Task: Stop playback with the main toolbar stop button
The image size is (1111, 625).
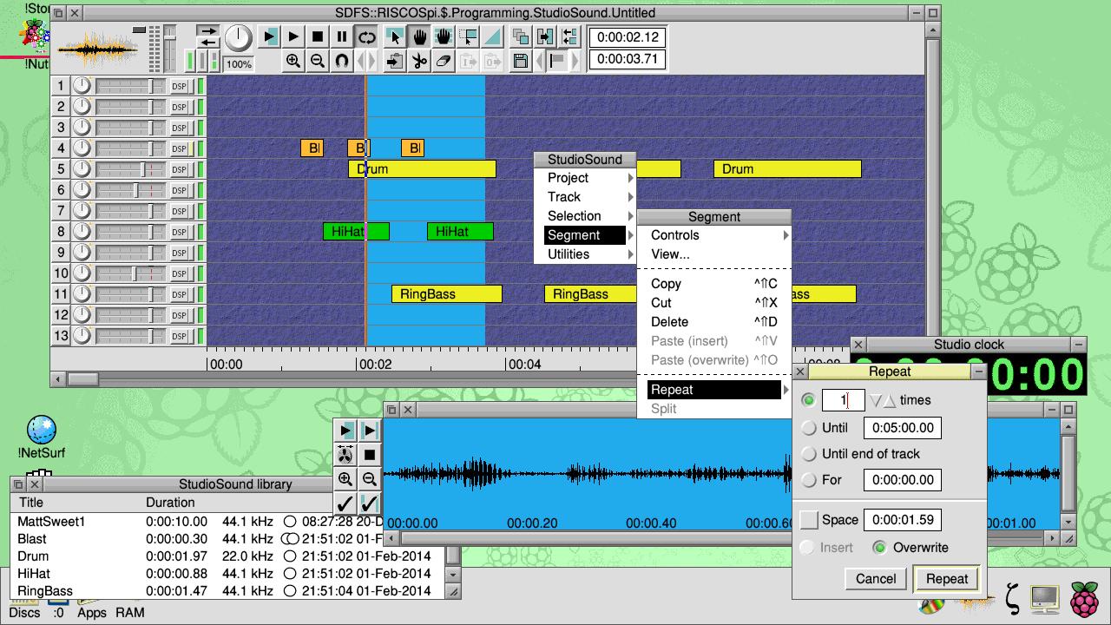Action: pos(318,36)
